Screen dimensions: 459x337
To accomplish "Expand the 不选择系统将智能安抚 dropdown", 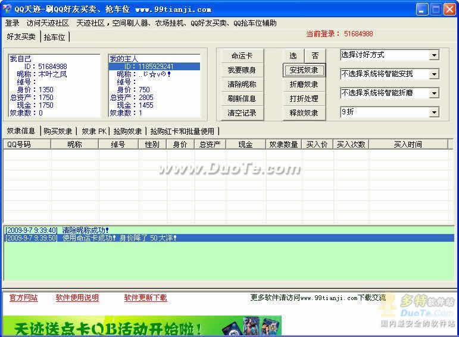I will (x=434, y=74).
